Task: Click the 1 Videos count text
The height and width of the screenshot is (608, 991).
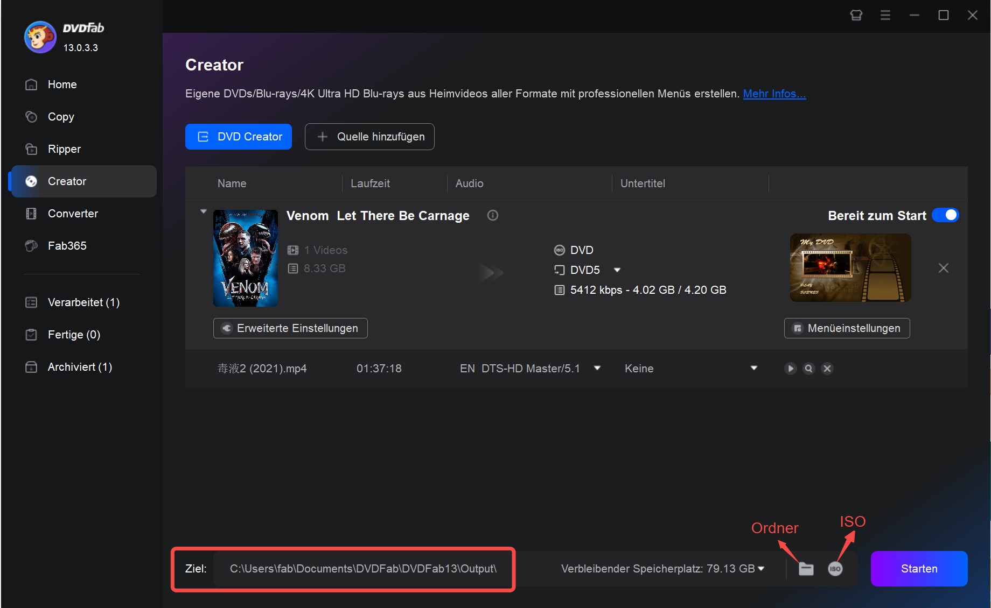Action: pos(325,250)
